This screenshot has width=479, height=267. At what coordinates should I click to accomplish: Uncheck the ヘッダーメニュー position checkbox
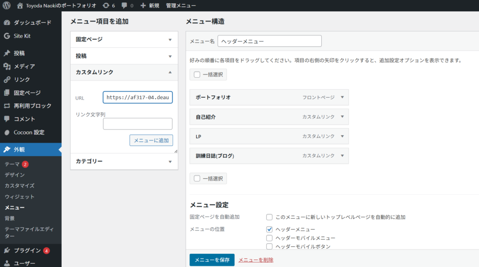pos(269,230)
